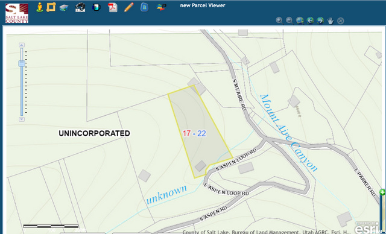Zoom to full extent globe icon
The image size is (386, 234).
[300, 21]
